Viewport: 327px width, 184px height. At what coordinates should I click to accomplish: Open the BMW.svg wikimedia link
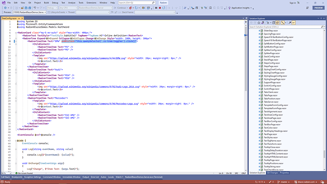pos(88,58)
